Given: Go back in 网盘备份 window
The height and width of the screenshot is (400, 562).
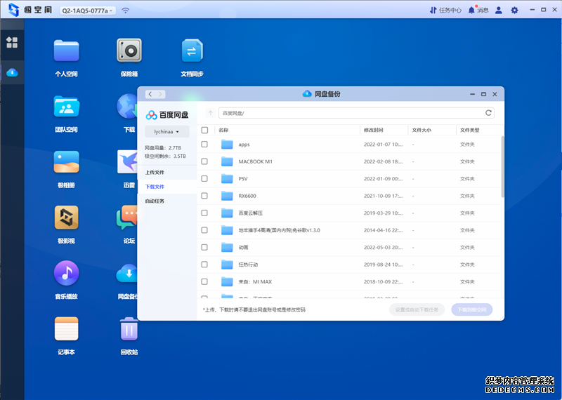Looking at the screenshot, I should pos(150,94).
